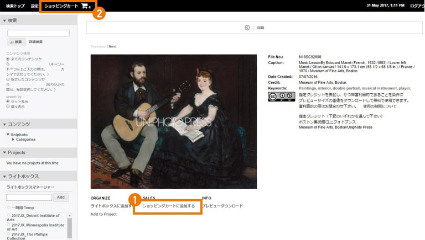Screen dimensions: 425x240
Task: Go to the Previous image
Action: [98, 46]
